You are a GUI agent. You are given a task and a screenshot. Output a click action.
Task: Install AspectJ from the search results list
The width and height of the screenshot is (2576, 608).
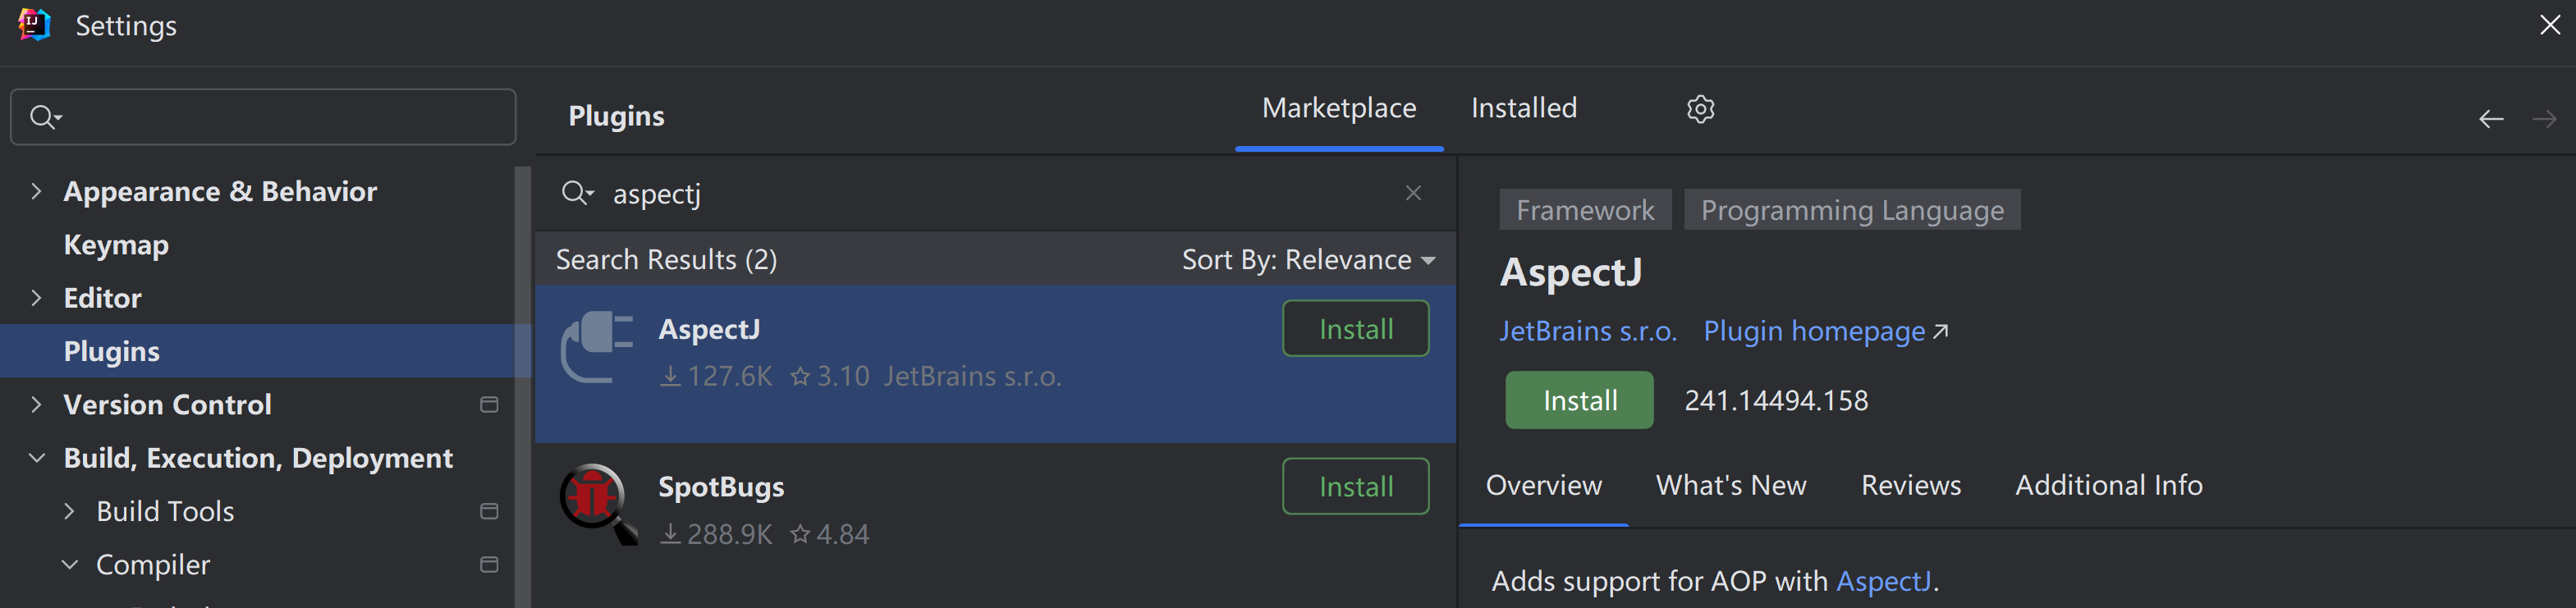point(1355,329)
